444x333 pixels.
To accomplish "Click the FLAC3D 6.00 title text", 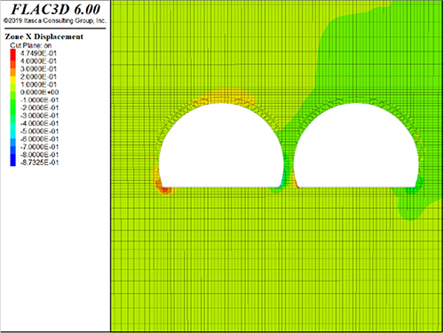I will (x=56, y=9).
